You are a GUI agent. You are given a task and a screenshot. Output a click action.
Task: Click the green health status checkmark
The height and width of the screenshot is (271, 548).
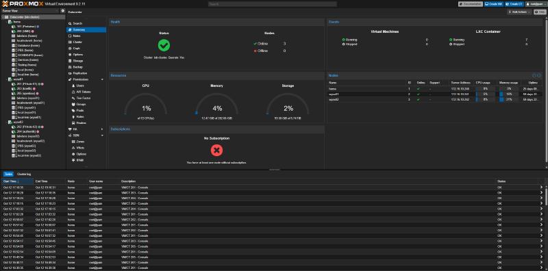[164, 45]
